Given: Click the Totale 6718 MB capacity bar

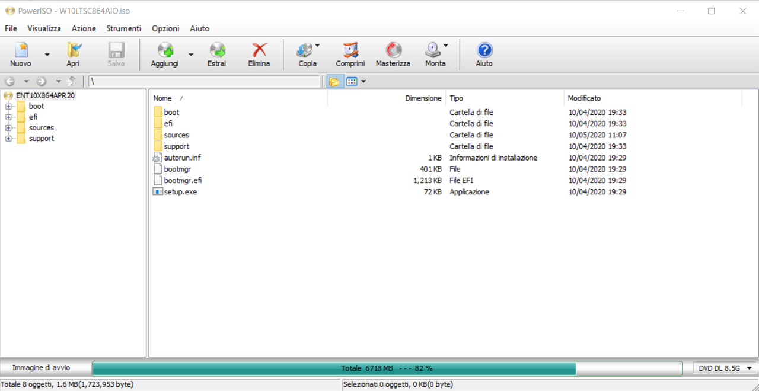Looking at the screenshot, I should [x=387, y=368].
